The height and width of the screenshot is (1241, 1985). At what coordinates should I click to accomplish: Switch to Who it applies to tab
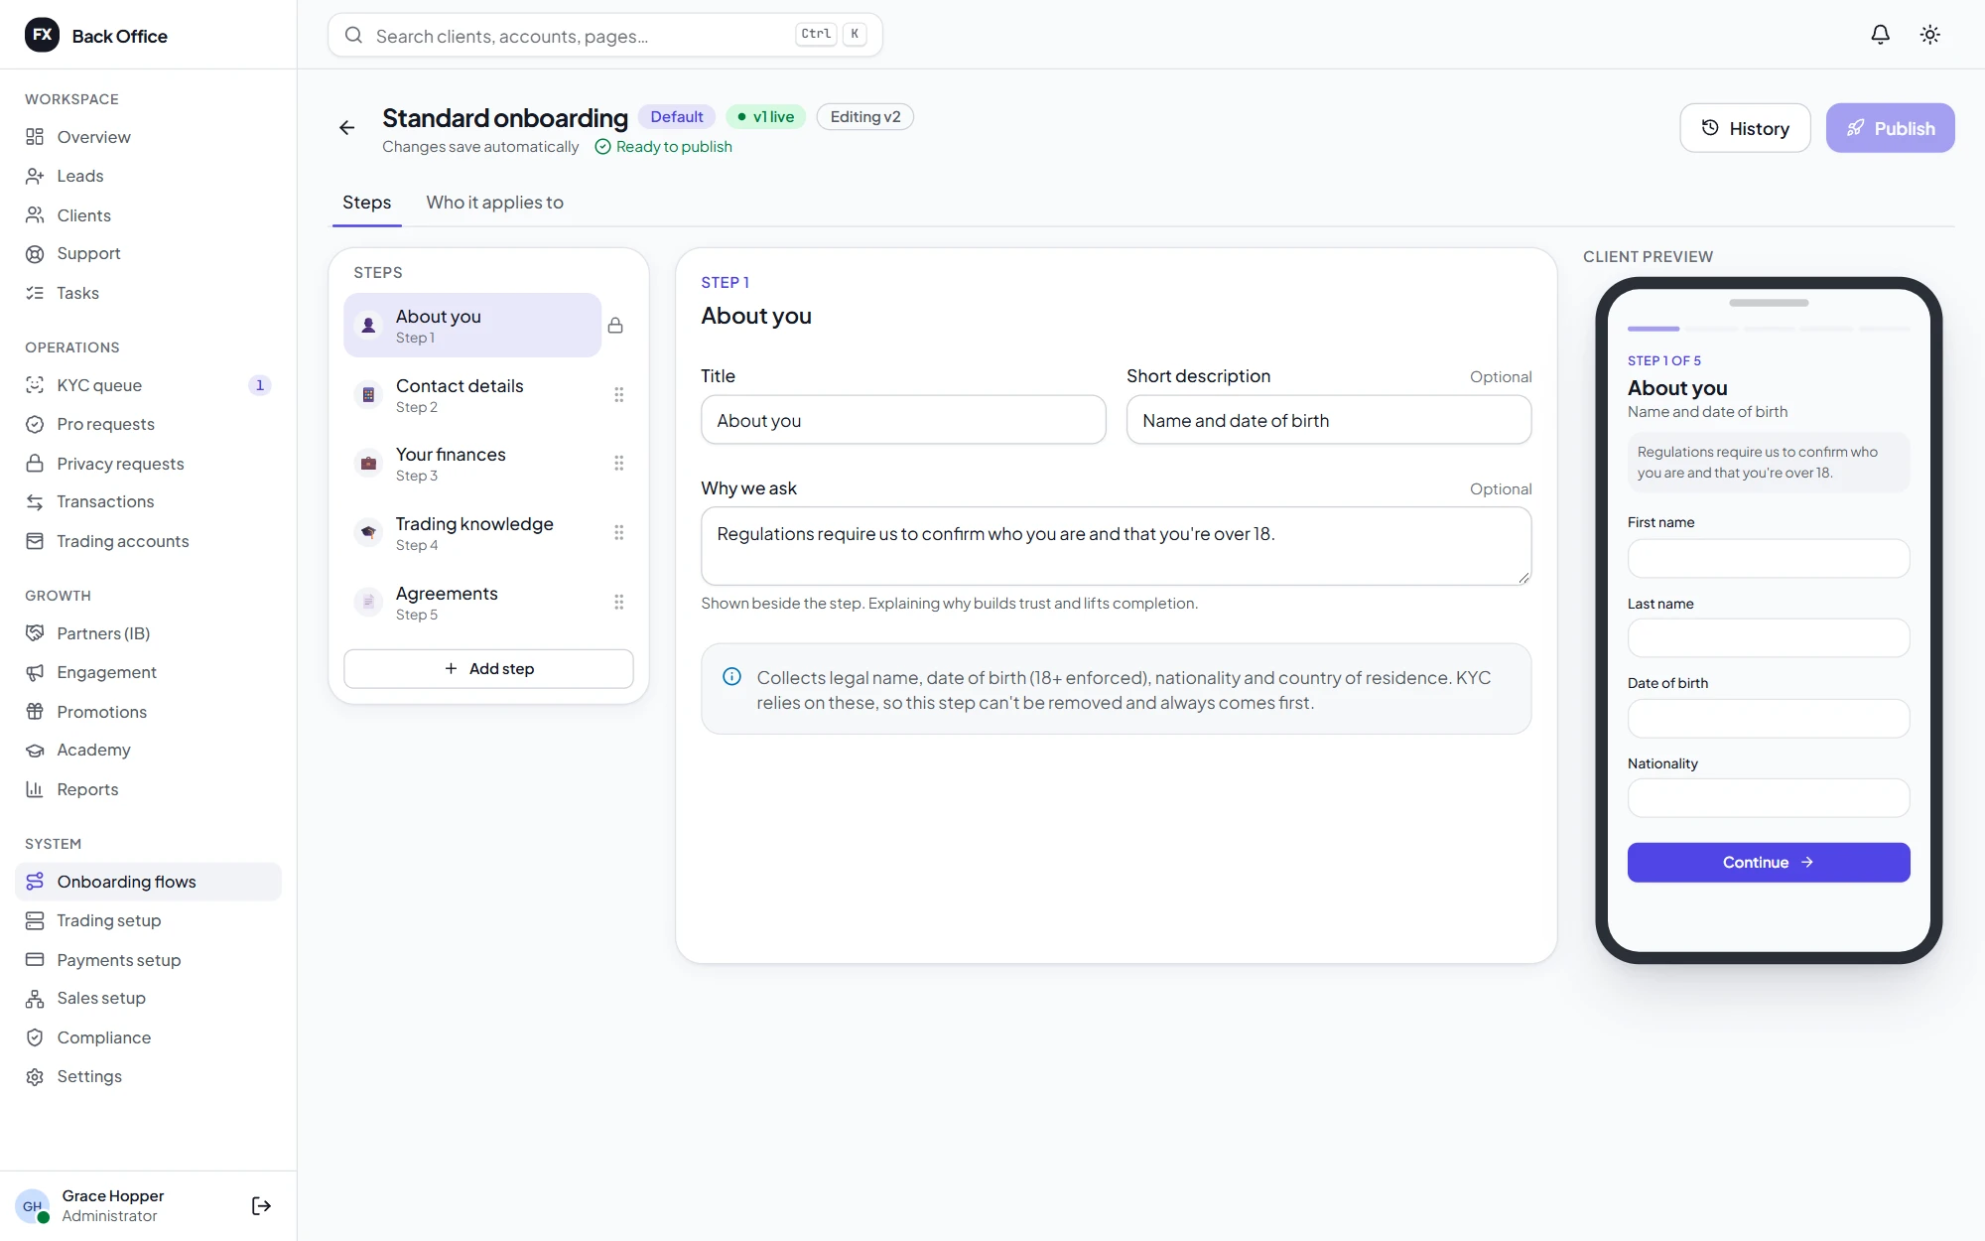(x=494, y=203)
